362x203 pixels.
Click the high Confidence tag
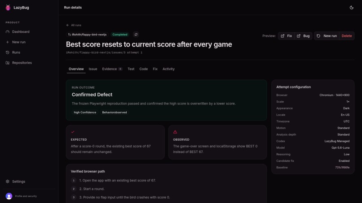coord(85,112)
